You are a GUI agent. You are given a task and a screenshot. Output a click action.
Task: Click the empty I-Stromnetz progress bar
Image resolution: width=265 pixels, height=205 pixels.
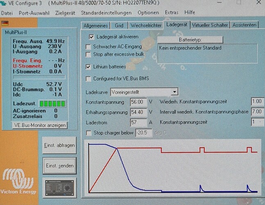[x=39, y=77]
